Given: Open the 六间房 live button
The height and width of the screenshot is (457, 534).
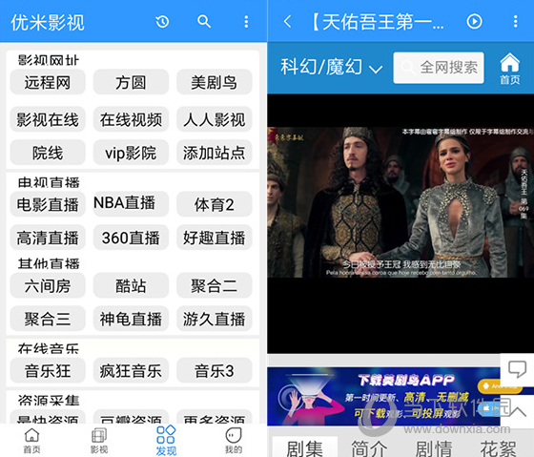Looking at the screenshot, I should pos(48,285).
